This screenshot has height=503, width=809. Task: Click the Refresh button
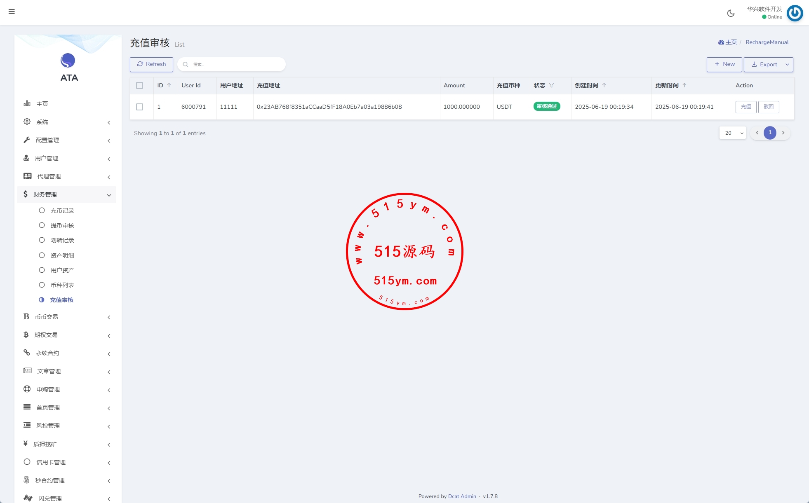[151, 64]
